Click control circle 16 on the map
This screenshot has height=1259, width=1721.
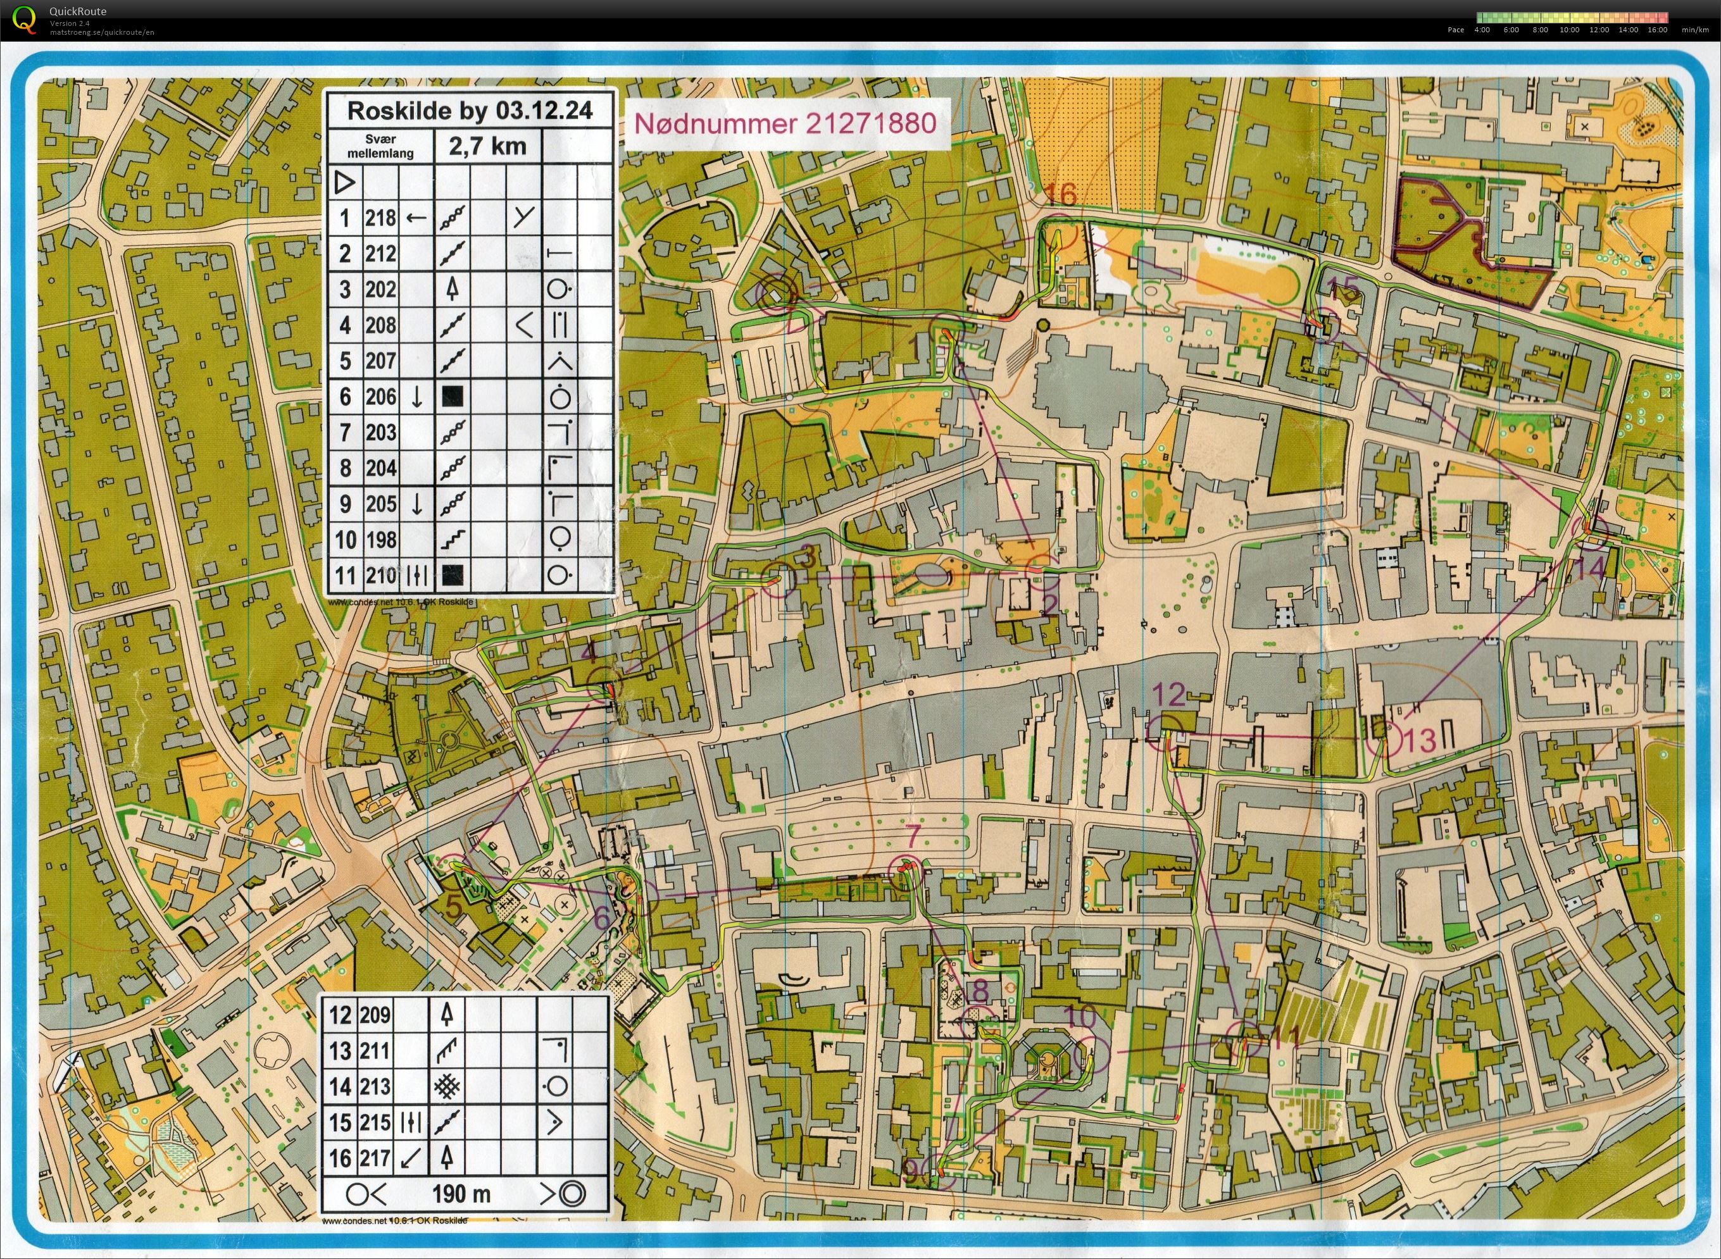pos(1059,231)
